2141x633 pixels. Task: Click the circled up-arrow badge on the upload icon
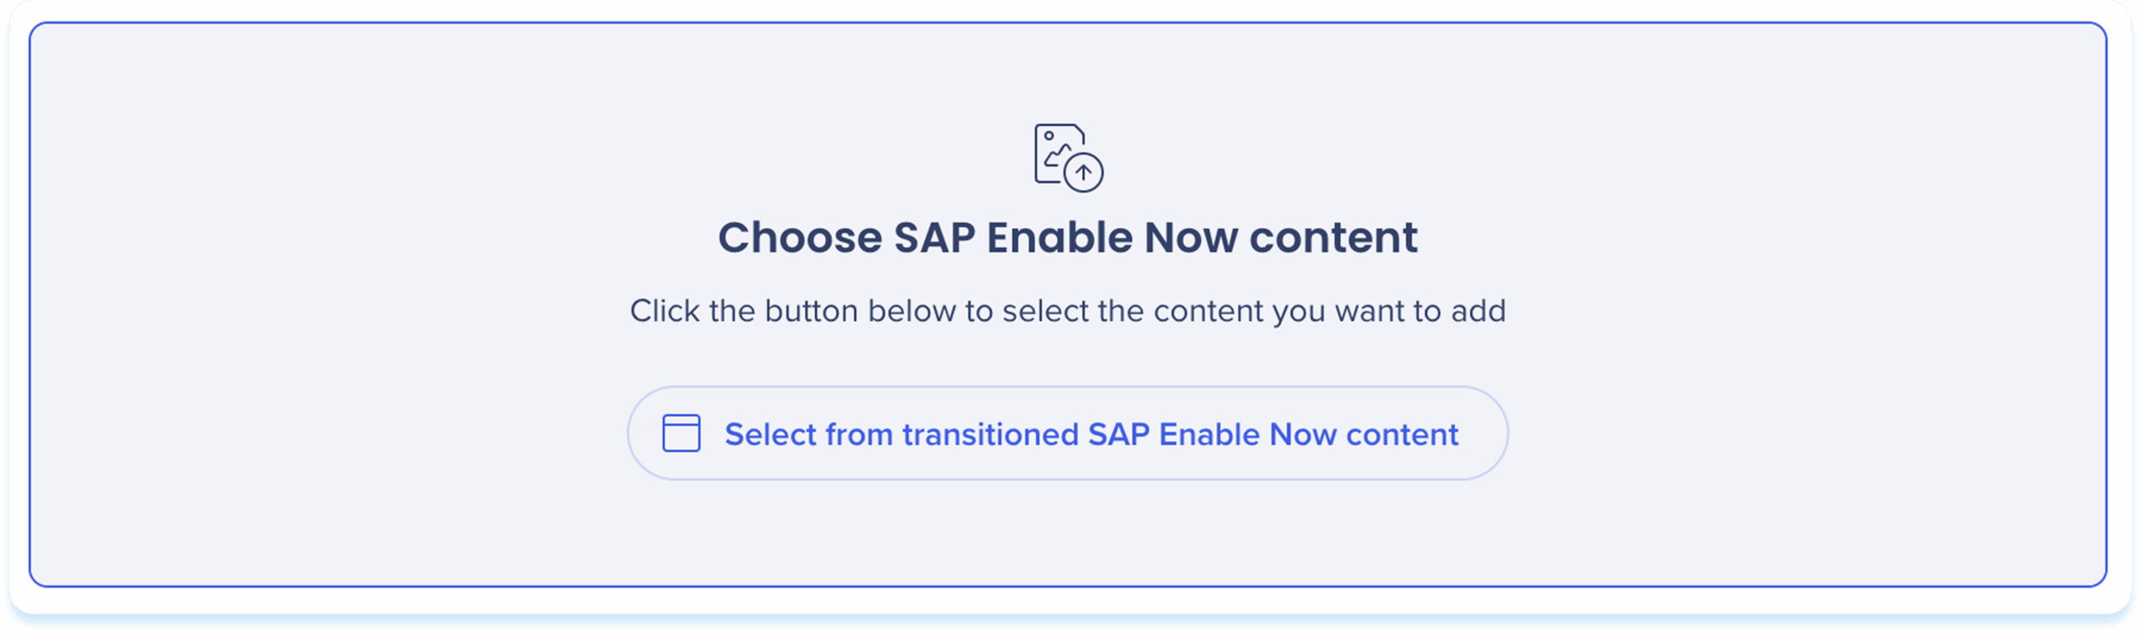[x=1084, y=173]
